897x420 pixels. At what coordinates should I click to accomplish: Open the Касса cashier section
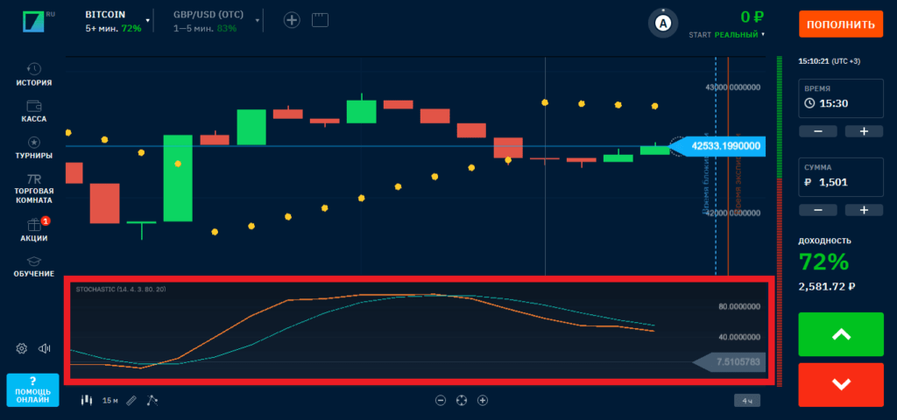tap(34, 110)
